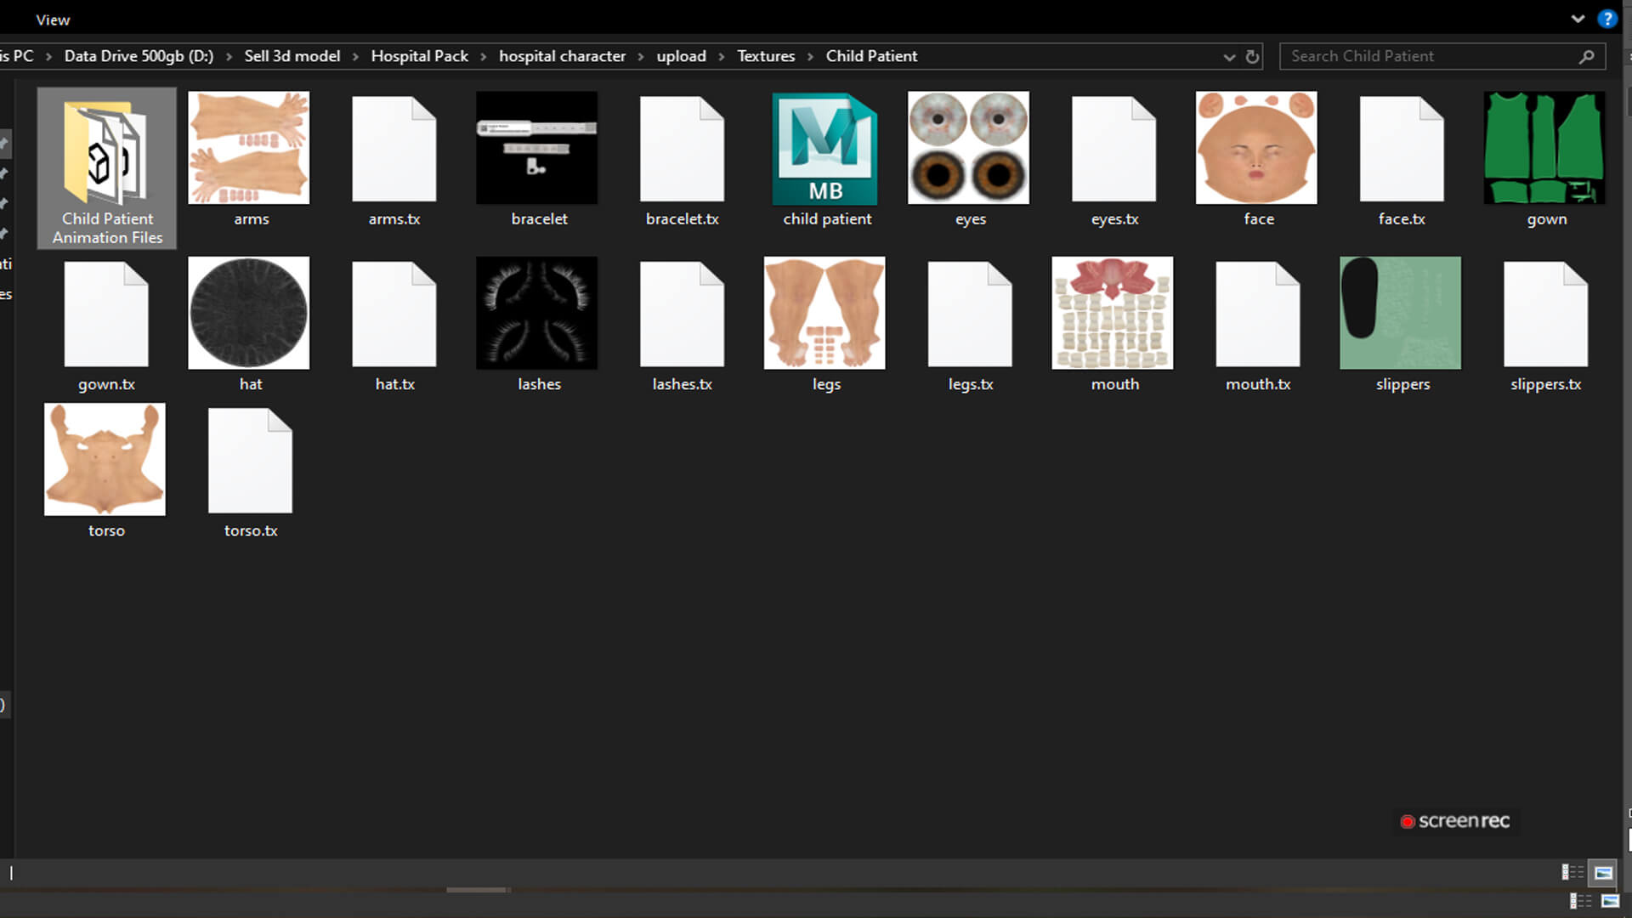
Task: Select the mouth texture thumbnail
Action: pyautogui.click(x=1113, y=313)
